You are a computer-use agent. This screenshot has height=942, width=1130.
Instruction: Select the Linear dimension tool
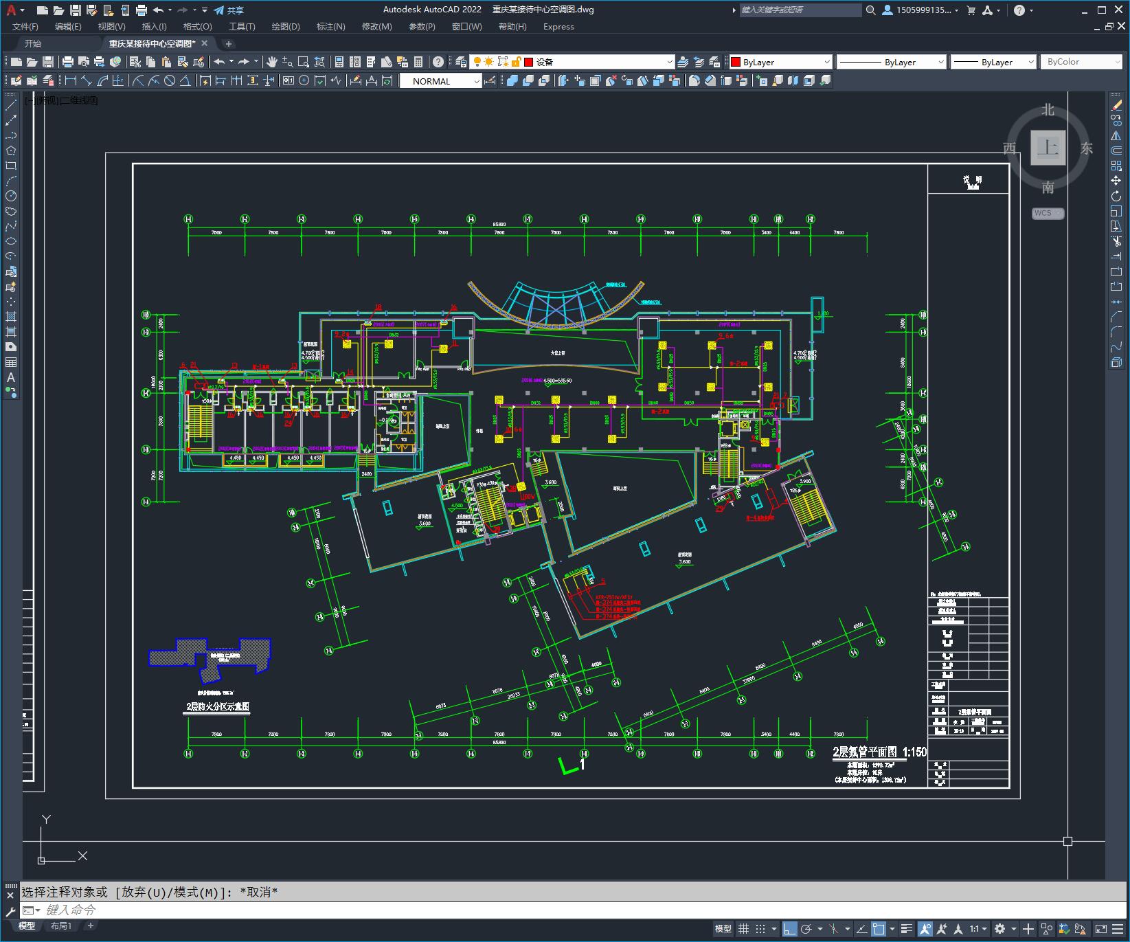(70, 81)
